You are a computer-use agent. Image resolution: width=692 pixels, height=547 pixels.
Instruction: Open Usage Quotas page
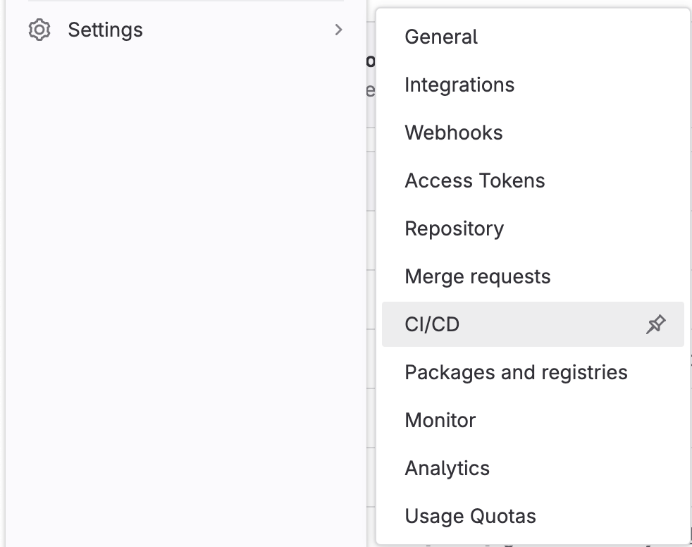click(471, 517)
